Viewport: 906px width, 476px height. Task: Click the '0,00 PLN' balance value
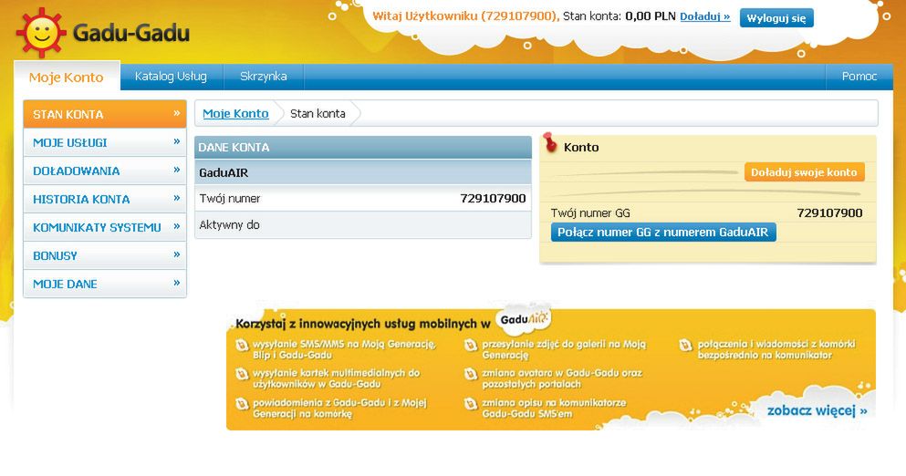[650, 16]
